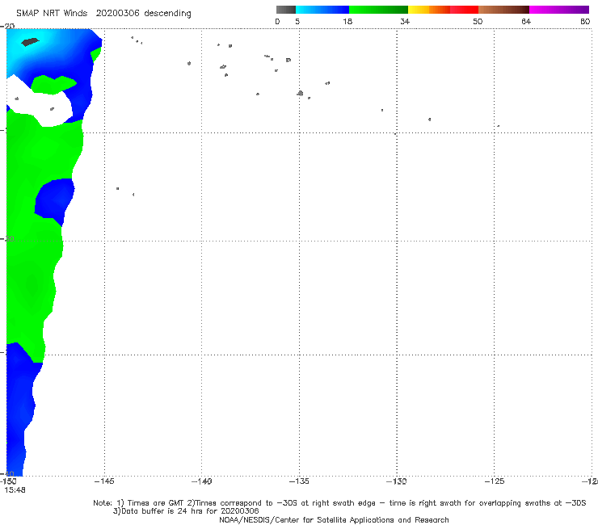Click the longitude label '-130'

tap(397, 481)
